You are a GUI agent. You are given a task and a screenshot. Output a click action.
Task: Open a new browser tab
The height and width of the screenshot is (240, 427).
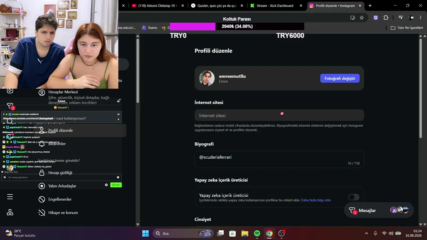370,6
